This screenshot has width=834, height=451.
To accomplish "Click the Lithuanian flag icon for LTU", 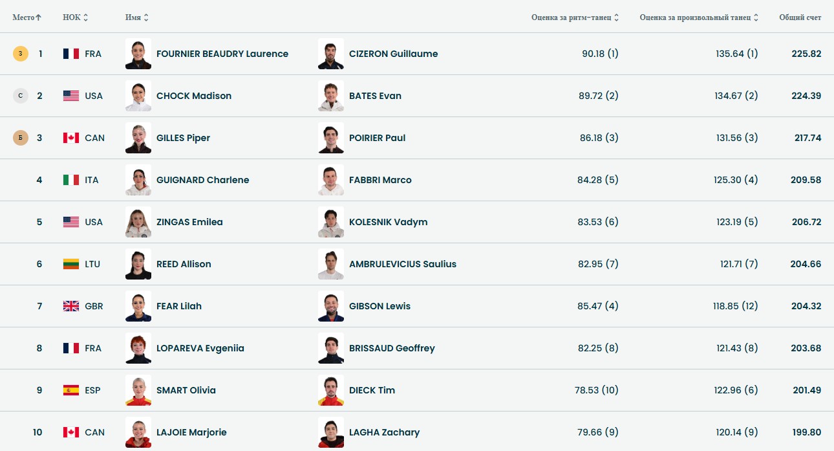I will tap(71, 264).
